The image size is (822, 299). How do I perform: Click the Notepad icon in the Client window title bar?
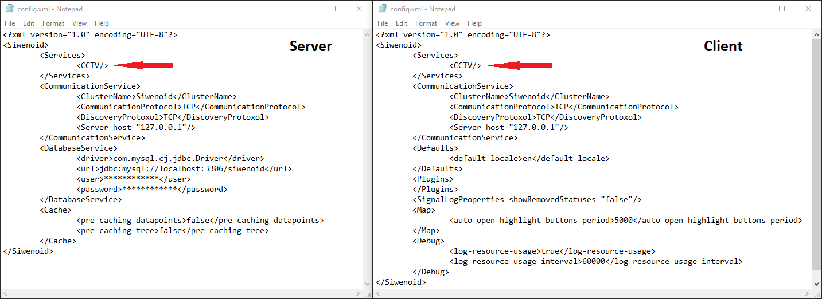(383, 9)
